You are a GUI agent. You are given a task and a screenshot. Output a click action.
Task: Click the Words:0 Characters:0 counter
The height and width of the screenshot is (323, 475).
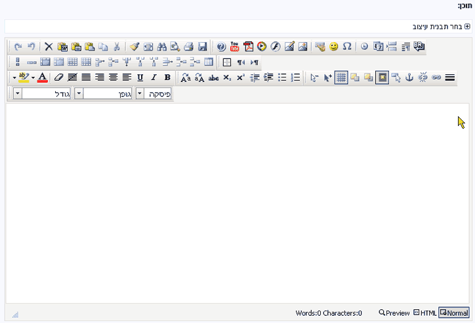click(x=329, y=313)
